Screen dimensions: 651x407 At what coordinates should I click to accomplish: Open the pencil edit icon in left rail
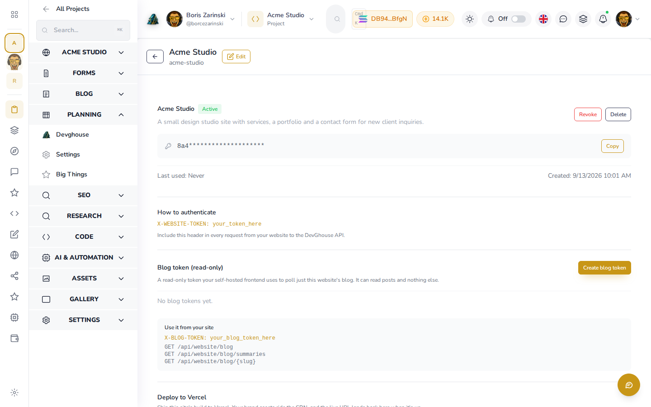tap(14, 234)
